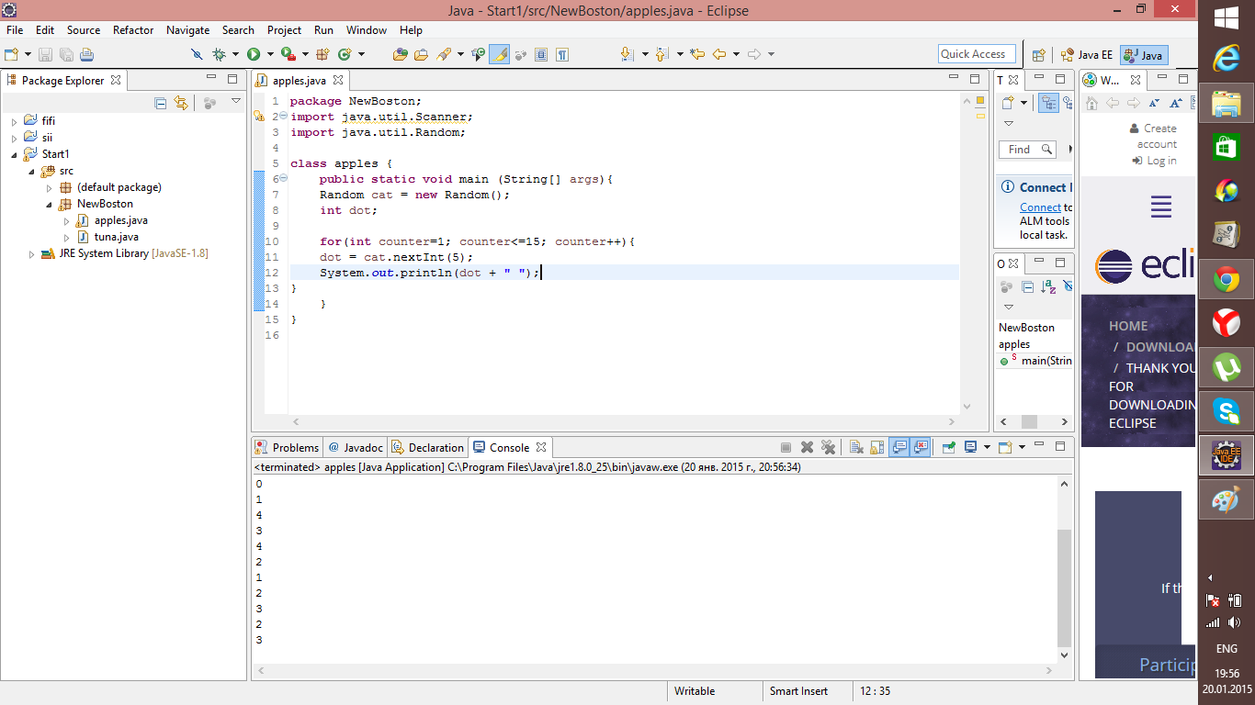Viewport: 1255px width, 705px height.
Task: Click the Log in link in the right panel
Action: click(1159, 161)
